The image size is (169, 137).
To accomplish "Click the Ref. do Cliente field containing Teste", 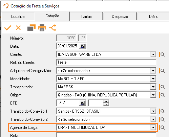I will point(106,62).
